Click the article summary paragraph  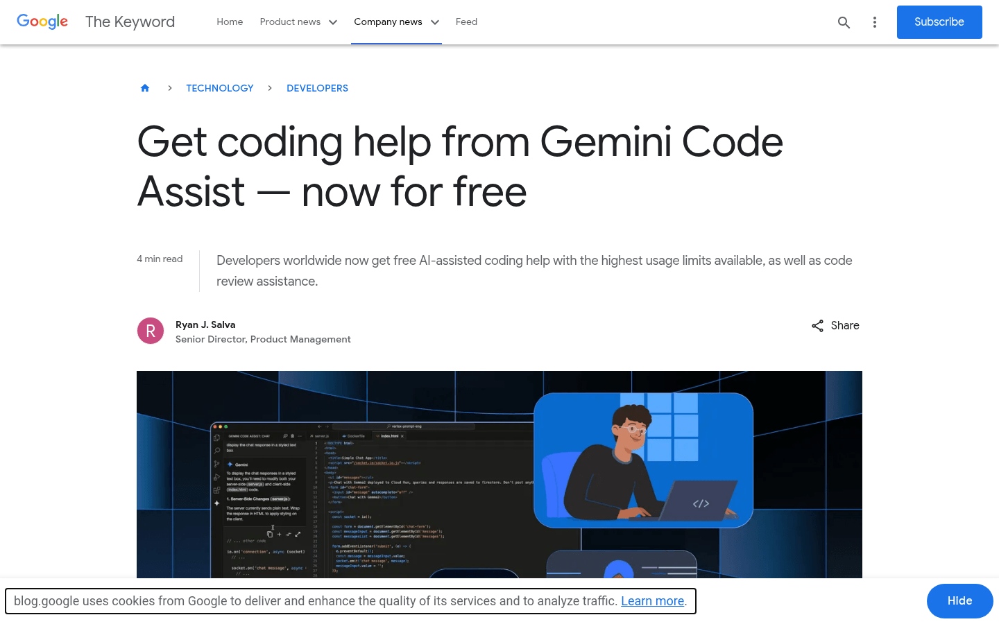[534, 271]
